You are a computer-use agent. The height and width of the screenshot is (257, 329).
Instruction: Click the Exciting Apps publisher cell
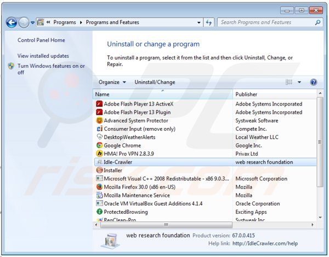pos(251,212)
